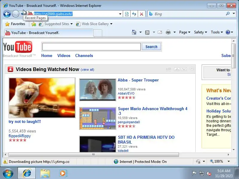Click the Abba video thumbnail
This screenshot has width=239, height=179.
pyautogui.click(x=98, y=90)
